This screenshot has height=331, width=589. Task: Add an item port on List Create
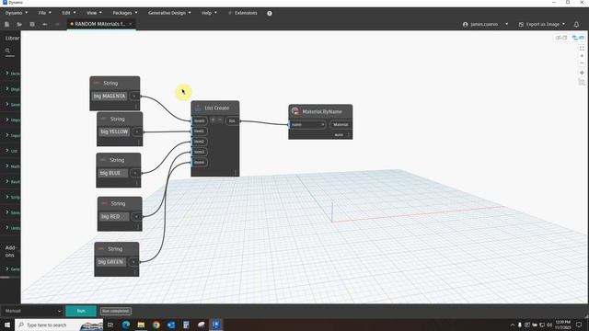tap(213, 120)
